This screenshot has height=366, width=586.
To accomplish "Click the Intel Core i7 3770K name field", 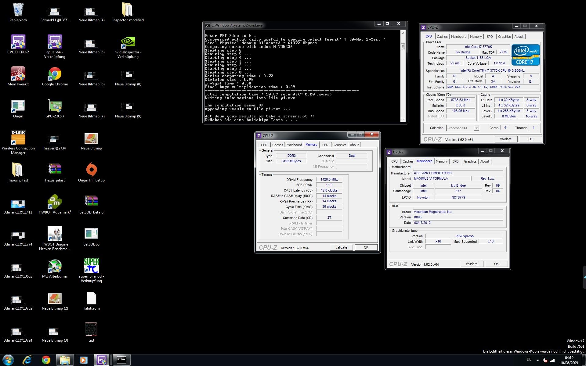I will [478, 47].
